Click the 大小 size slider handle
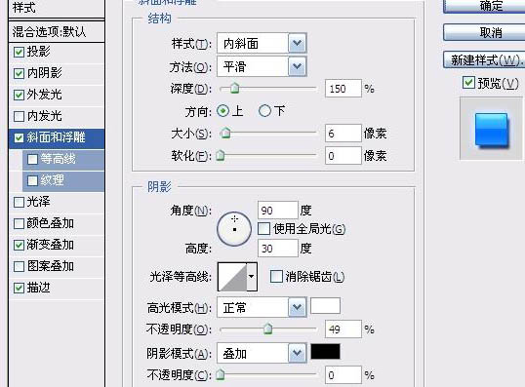This screenshot has width=525, height=387. (x=225, y=134)
